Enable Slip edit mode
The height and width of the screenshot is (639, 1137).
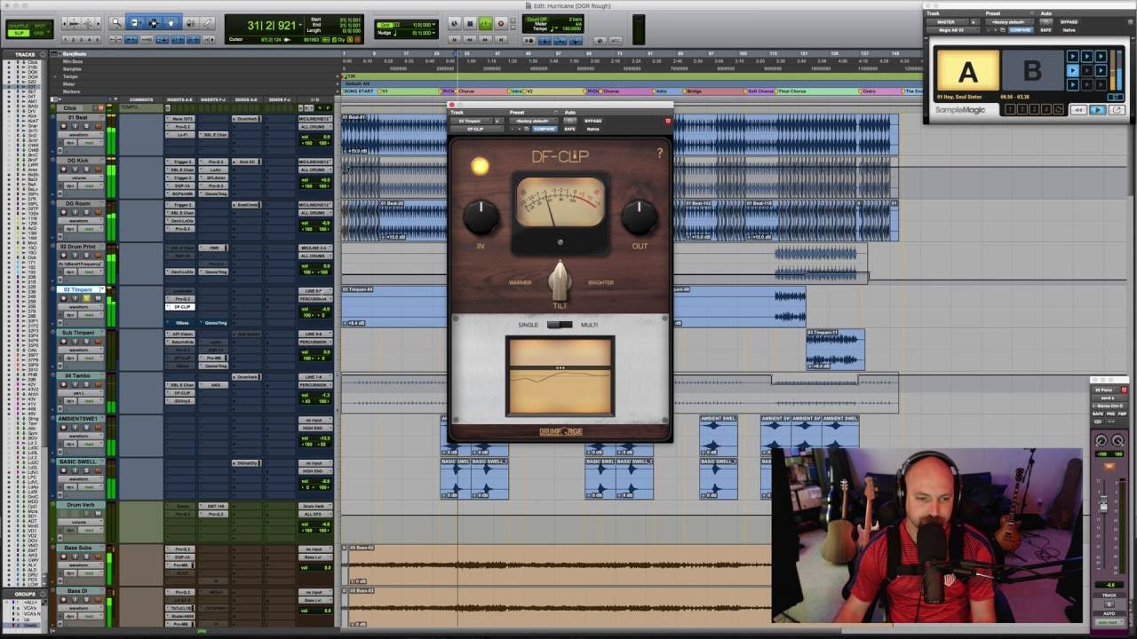(19, 33)
